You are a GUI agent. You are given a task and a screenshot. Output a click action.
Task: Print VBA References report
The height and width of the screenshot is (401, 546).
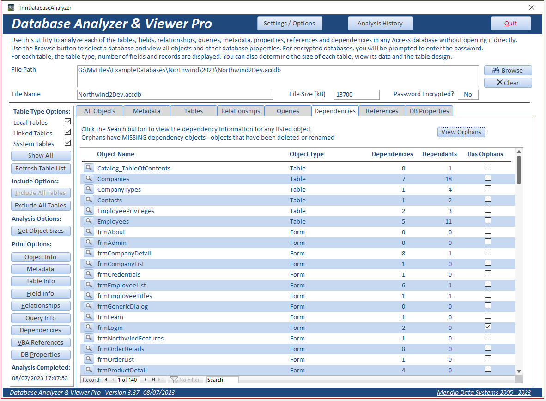(41, 342)
